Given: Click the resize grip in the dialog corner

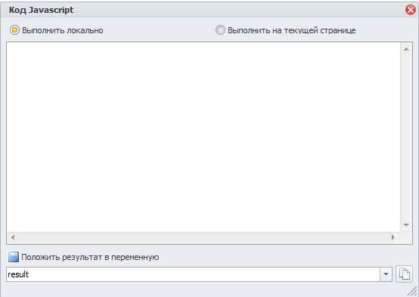Looking at the screenshot, I should 413,291.
